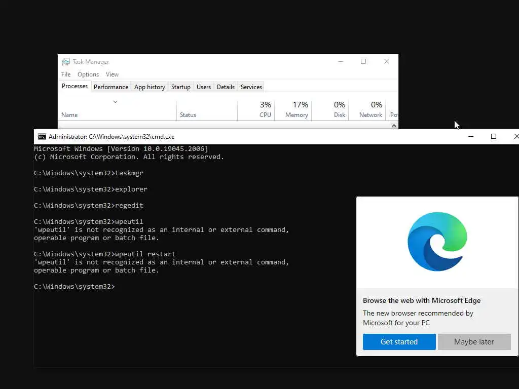519x389 pixels.
Task: Click Get started in the Edge prompt
Action: pos(399,342)
